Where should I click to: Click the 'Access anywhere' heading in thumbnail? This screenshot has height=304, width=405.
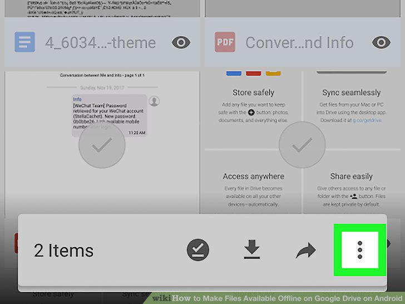[x=253, y=176]
